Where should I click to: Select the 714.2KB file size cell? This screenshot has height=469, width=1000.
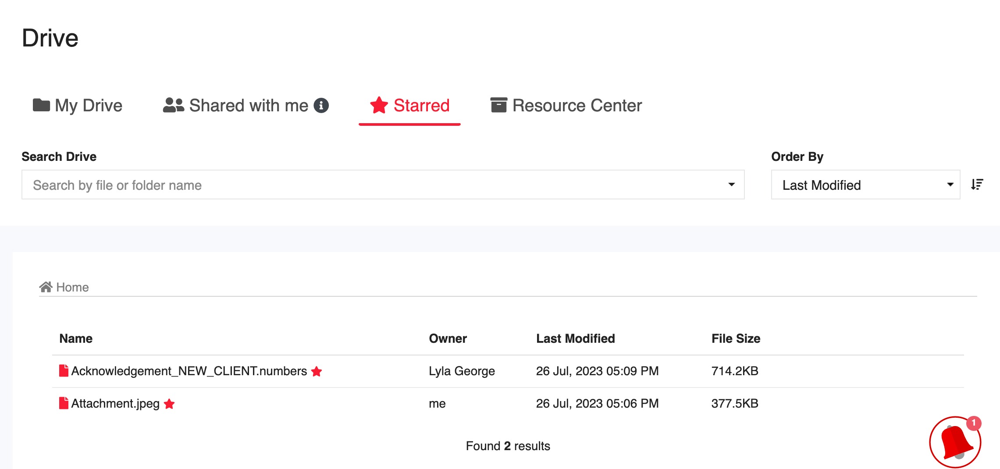[x=735, y=371]
